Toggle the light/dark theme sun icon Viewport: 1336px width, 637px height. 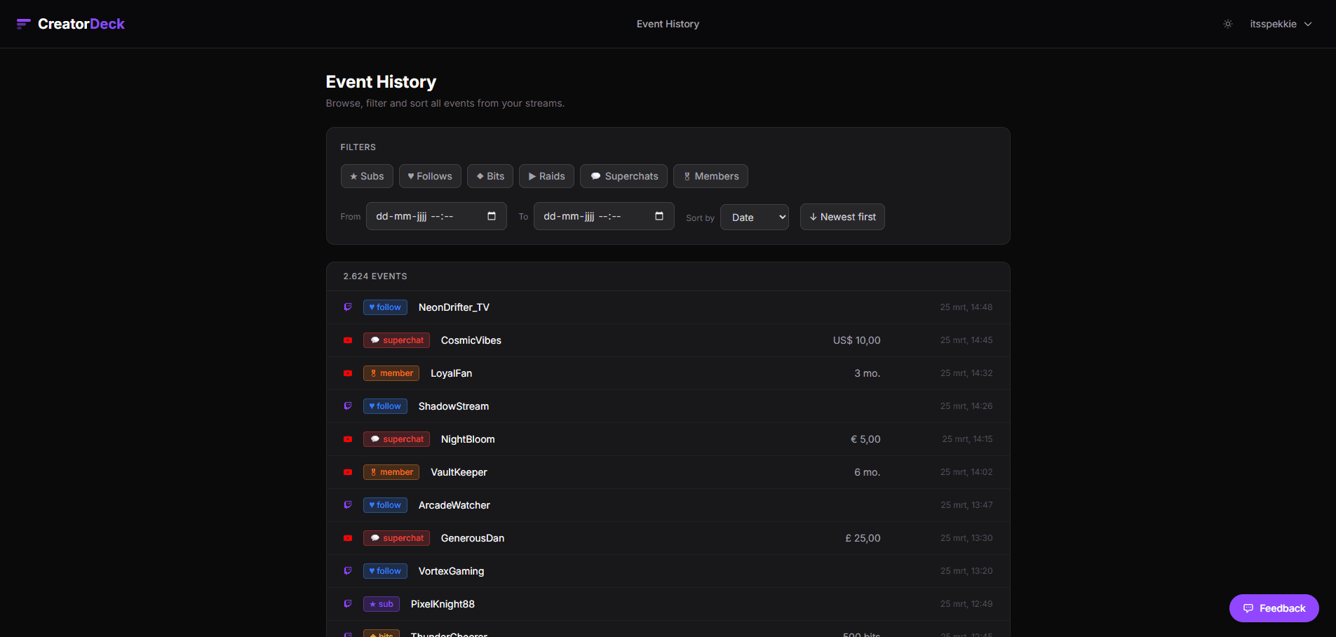(1228, 24)
